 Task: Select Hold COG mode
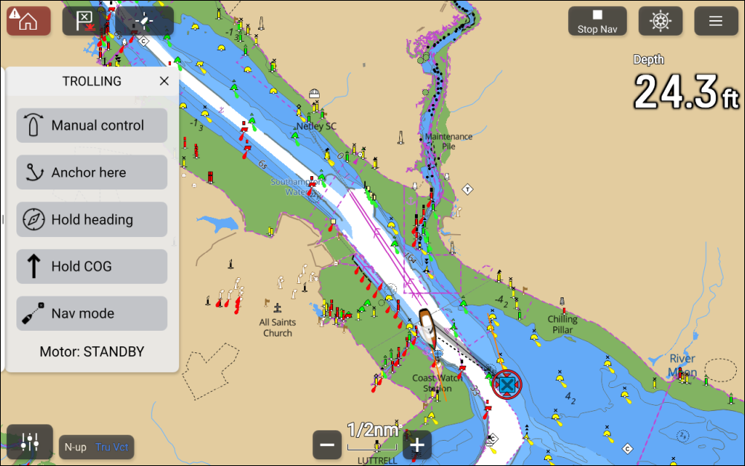pos(91,267)
